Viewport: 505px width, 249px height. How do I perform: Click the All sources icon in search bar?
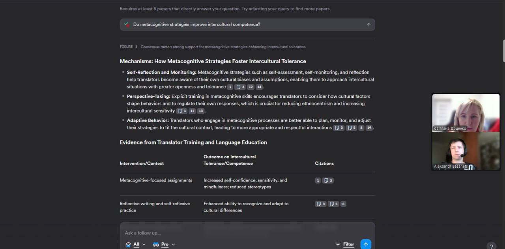pyautogui.click(x=128, y=245)
